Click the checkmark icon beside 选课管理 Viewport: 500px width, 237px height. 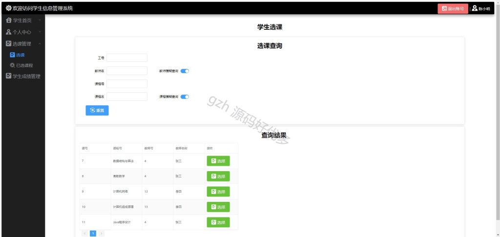tap(9, 43)
